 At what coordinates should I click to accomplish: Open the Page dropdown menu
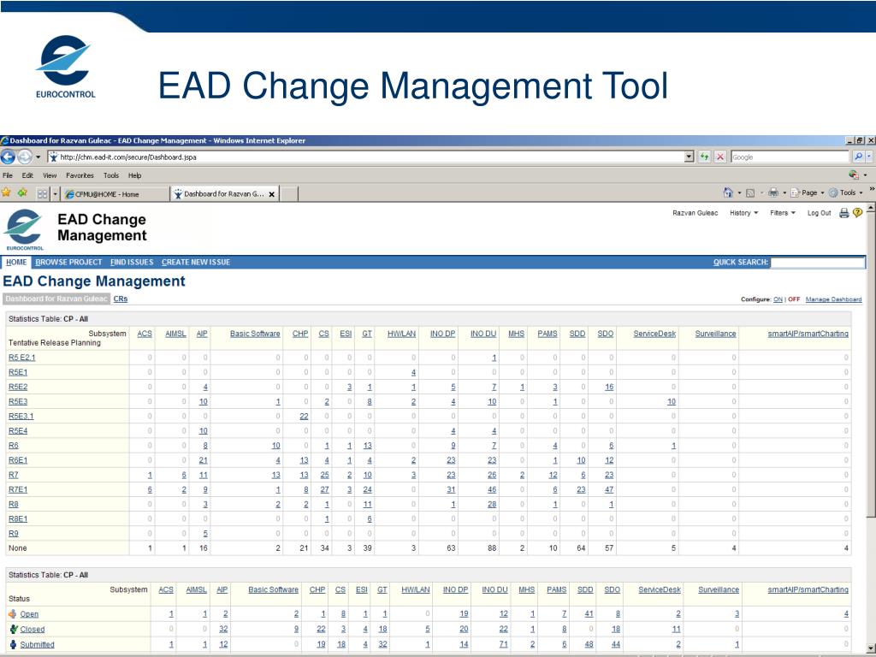pyautogui.click(x=808, y=192)
